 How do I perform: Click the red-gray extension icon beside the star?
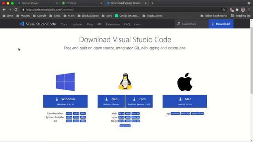tap(232, 10)
